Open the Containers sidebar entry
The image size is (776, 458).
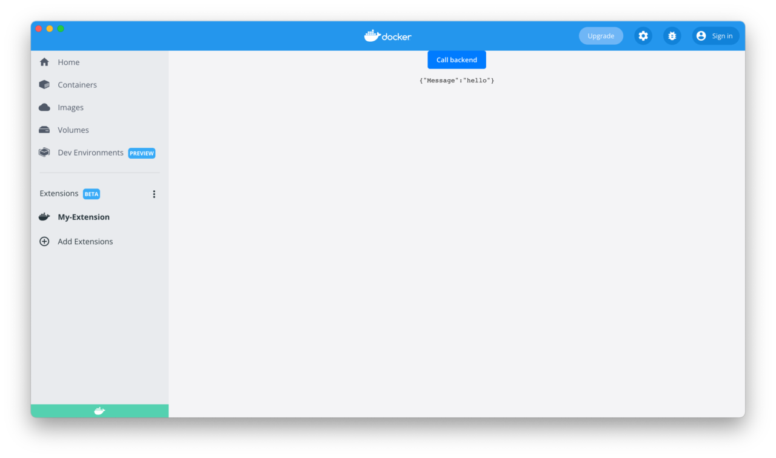coord(77,85)
